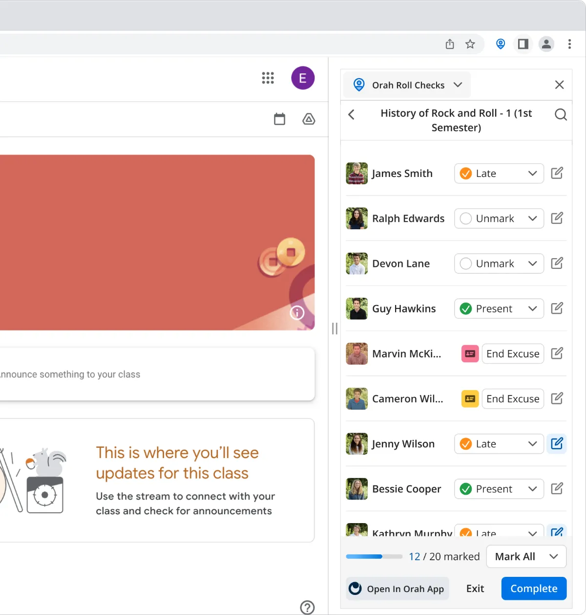Close the Orah Roll Checks side panel

[x=560, y=85]
